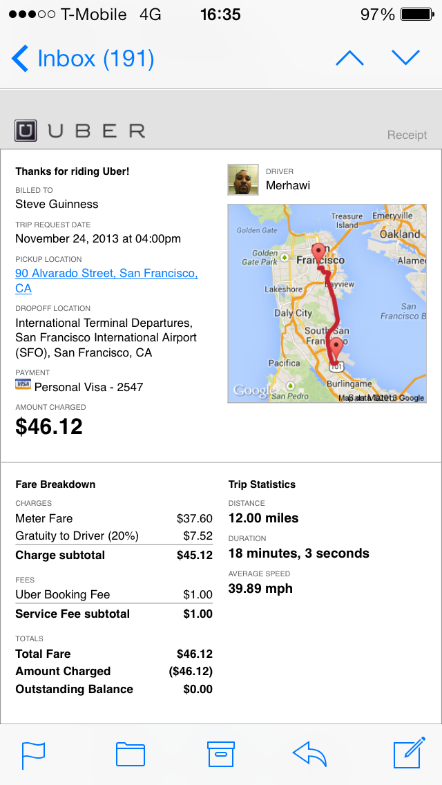Image resolution: width=442 pixels, height=785 pixels.
Task: Tap the $46.12 amount charged
Action: [49, 426]
